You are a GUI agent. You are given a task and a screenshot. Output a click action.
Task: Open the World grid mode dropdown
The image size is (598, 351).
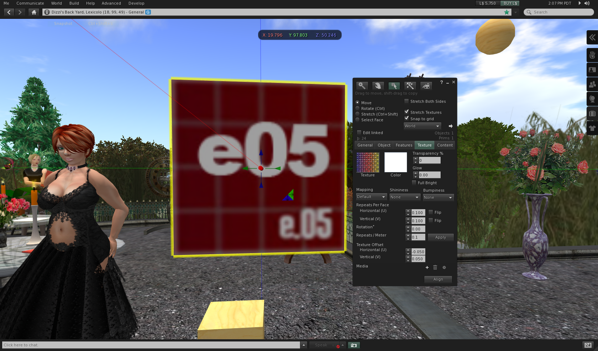(x=422, y=126)
